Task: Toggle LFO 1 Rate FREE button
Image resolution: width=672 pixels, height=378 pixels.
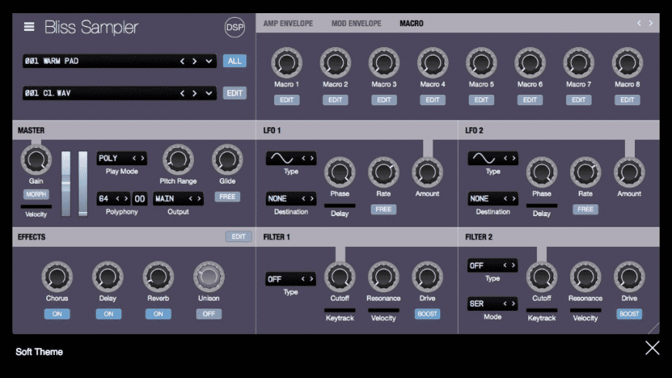Action: click(x=383, y=209)
